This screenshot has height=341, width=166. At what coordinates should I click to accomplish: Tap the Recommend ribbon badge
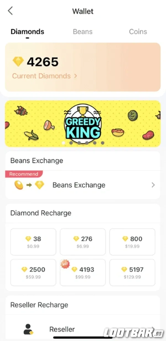[x=24, y=174]
